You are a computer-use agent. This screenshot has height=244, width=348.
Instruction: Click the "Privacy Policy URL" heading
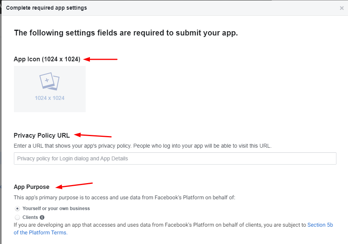pos(42,135)
